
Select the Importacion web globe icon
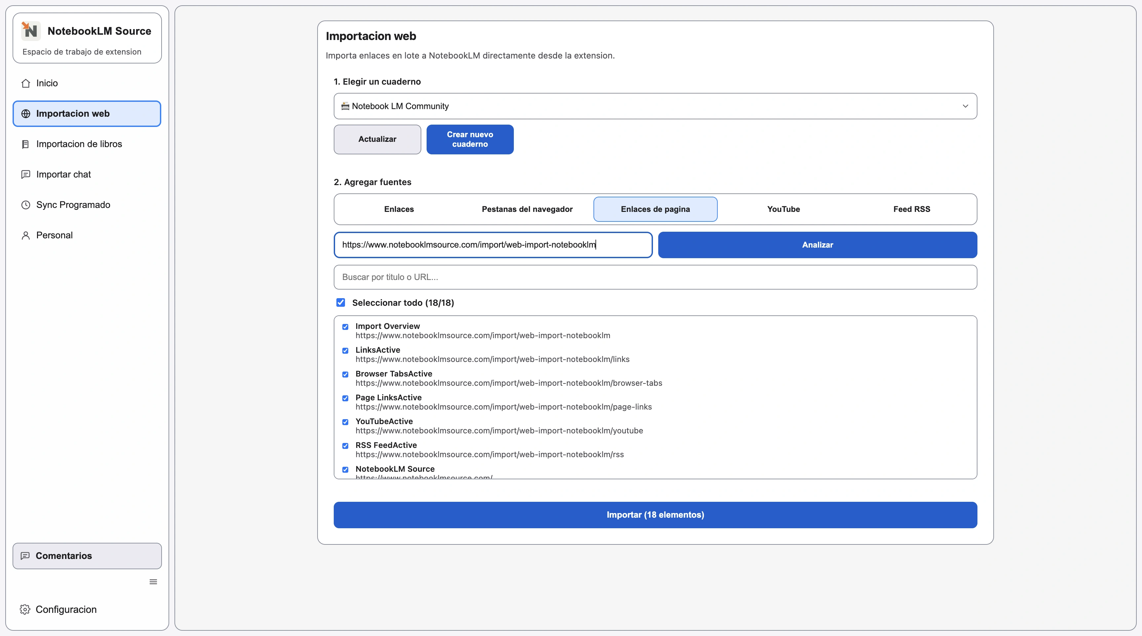(x=26, y=113)
